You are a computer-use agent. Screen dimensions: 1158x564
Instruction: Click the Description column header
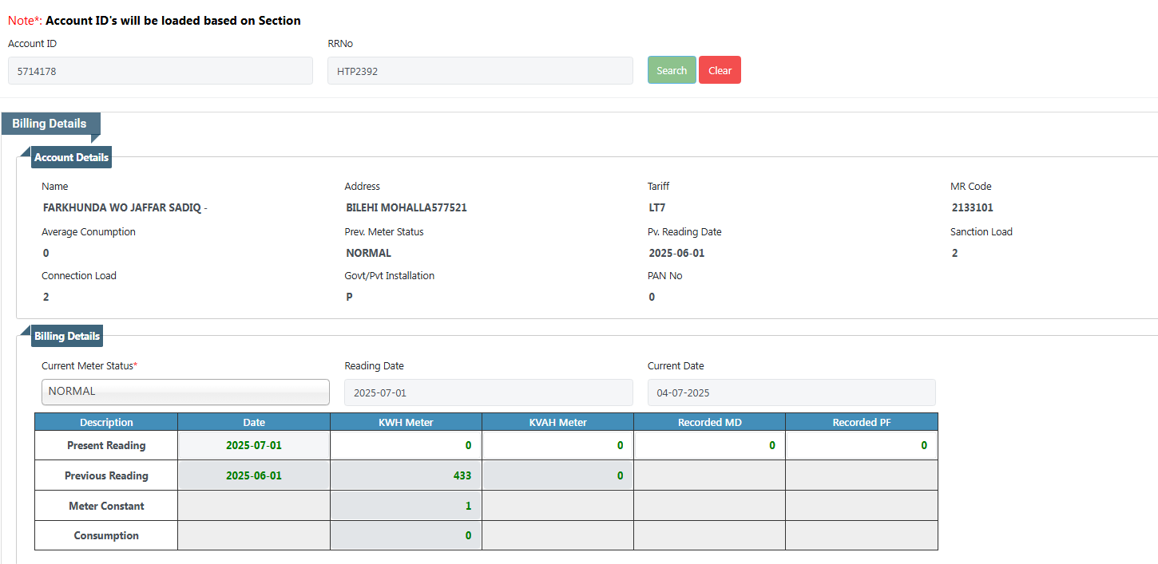coord(106,422)
